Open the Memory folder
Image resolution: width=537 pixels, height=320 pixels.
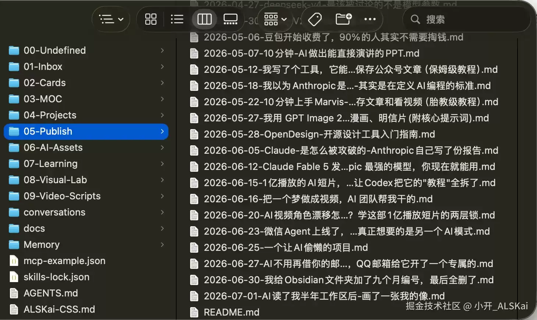[86, 245]
